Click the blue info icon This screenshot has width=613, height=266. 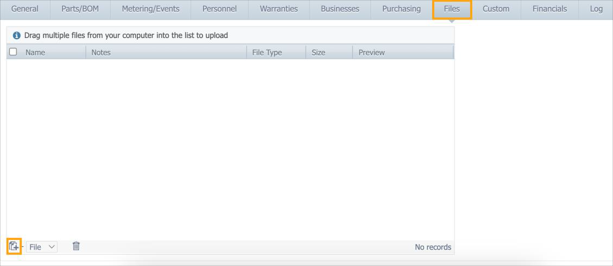point(16,35)
